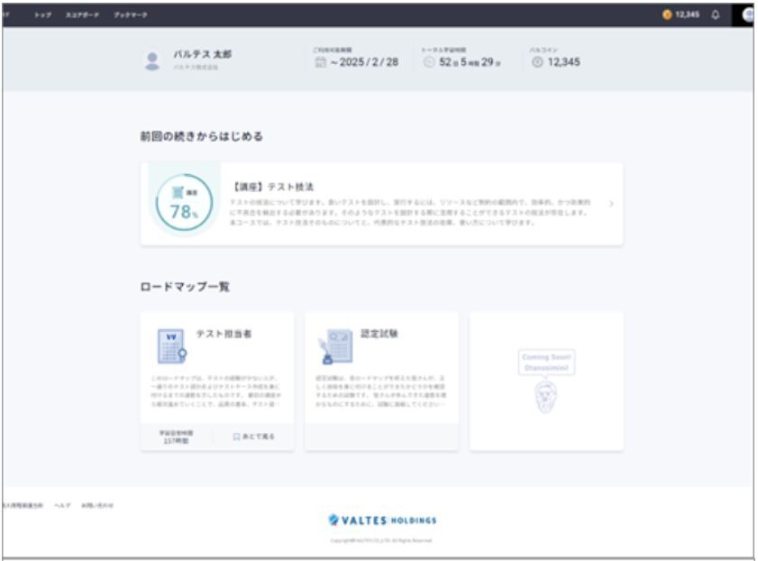Click the 認定試験 card description text
758x561 pixels.
[381, 391]
